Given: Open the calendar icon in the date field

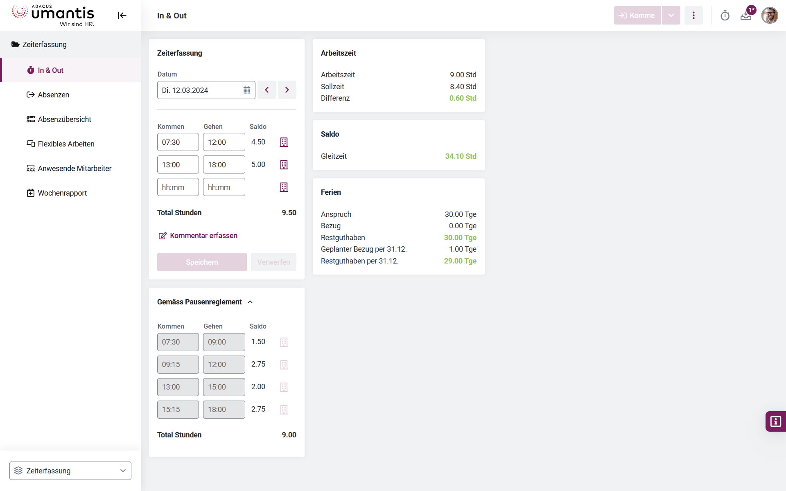Looking at the screenshot, I should tap(246, 90).
